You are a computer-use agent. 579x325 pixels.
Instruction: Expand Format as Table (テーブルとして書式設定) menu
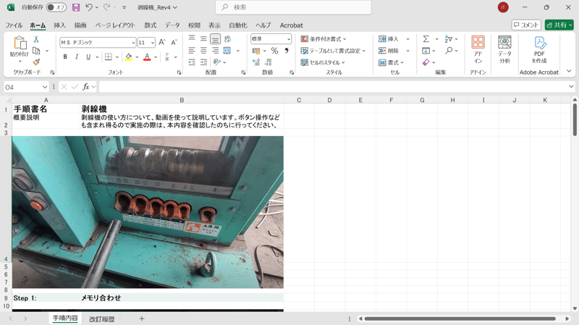pyautogui.click(x=333, y=51)
